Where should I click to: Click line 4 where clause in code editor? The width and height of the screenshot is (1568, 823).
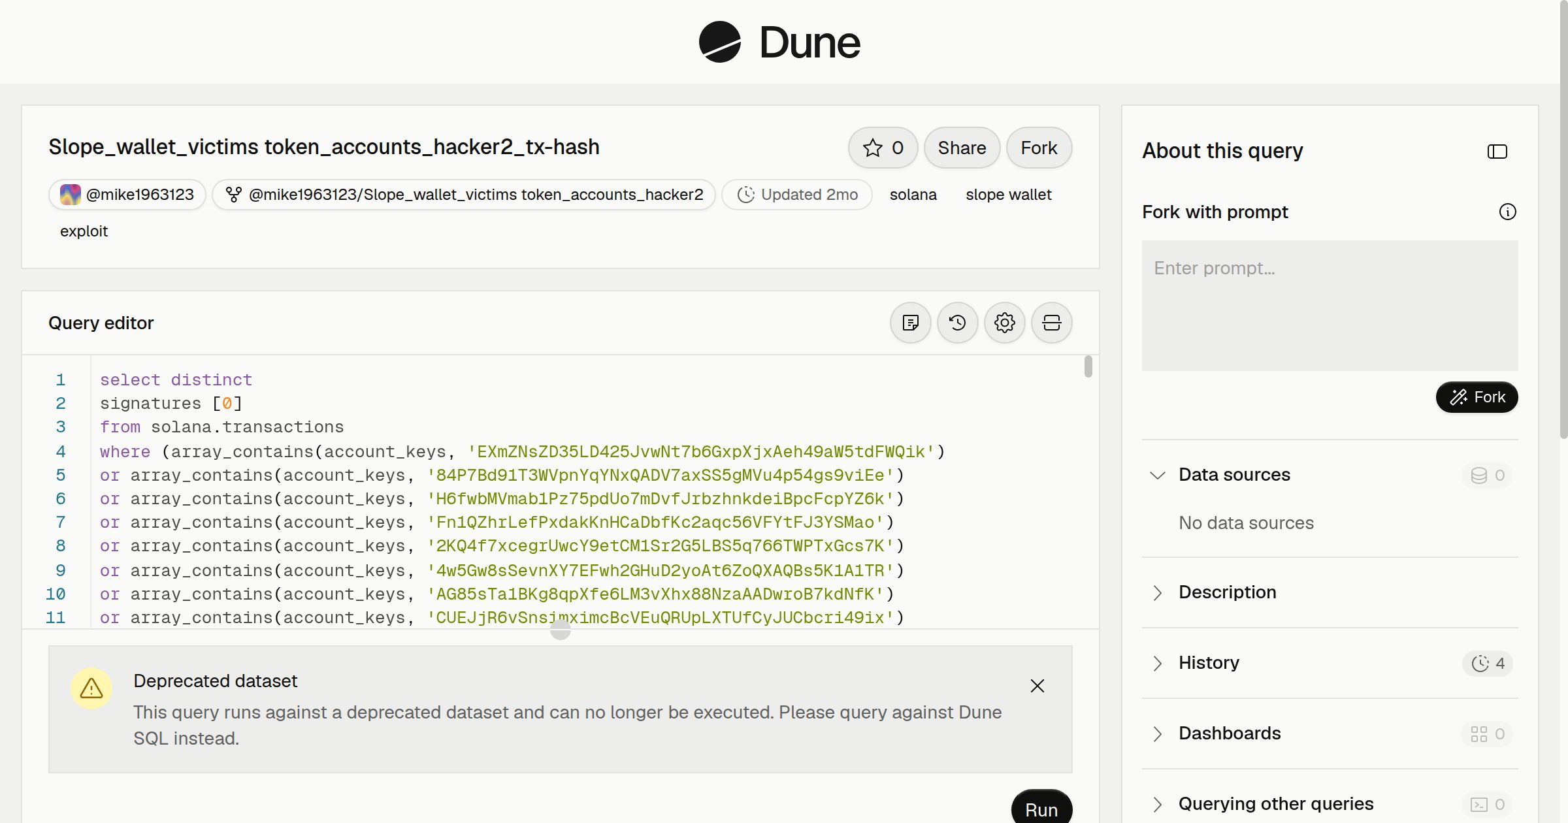pos(522,451)
